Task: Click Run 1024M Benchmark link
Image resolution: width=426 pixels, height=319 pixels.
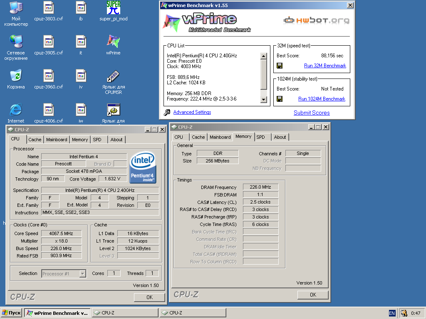Action: click(322, 99)
